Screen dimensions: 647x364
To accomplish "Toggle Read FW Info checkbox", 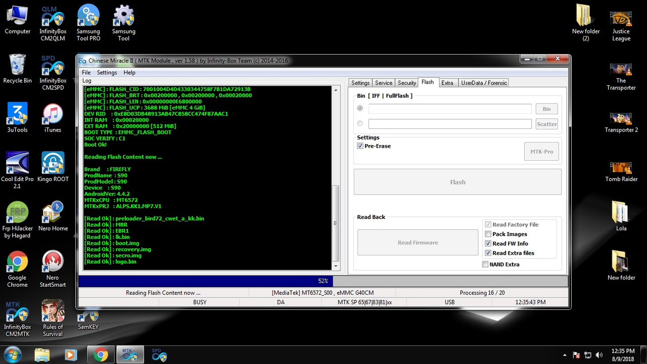I will (488, 244).
